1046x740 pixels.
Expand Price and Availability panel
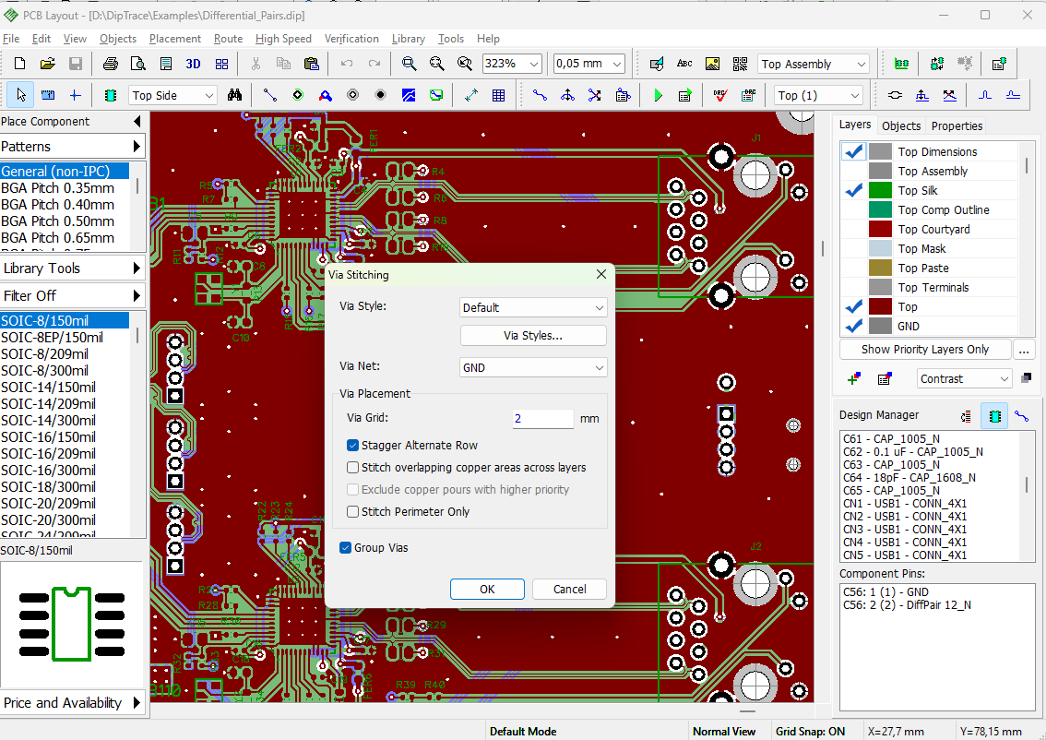pyautogui.click(x=73, y=703)
